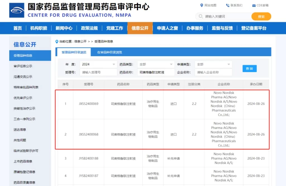This screenshot has height=186, width=286.
Task: Click the 受理号 column header
Action: click(89, 84)
